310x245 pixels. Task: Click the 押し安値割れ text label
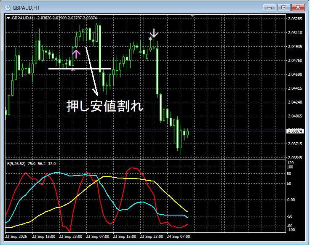(105, 106)
